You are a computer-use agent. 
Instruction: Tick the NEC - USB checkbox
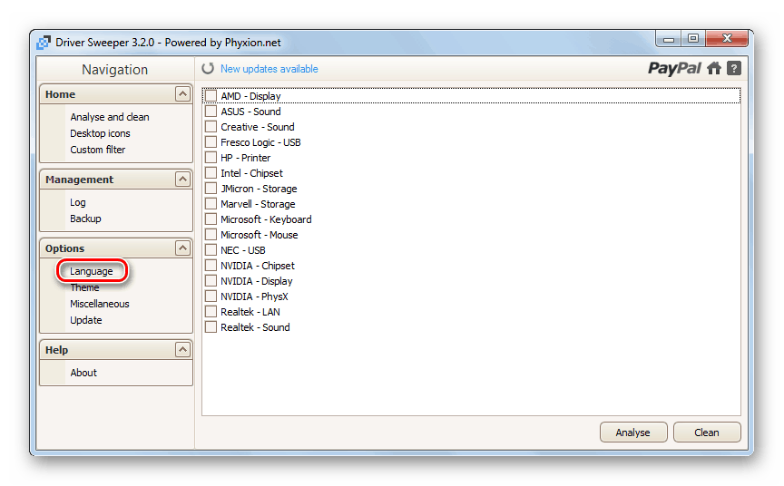[x=211, y=249]
